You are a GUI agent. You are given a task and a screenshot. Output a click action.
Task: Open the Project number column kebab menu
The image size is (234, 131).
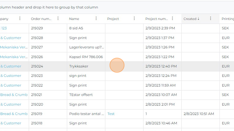coord(172,18)
